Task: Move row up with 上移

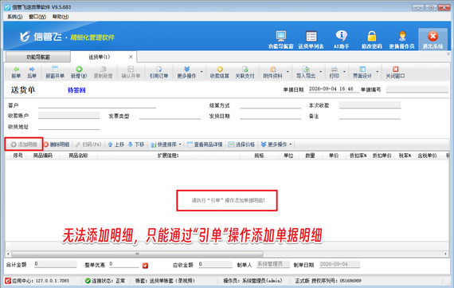Action: click(115, 144)
